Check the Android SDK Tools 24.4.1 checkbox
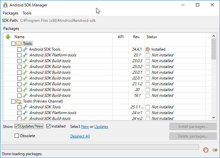The width and height of the screenshot is (220, 158). [x=19, y=49]
